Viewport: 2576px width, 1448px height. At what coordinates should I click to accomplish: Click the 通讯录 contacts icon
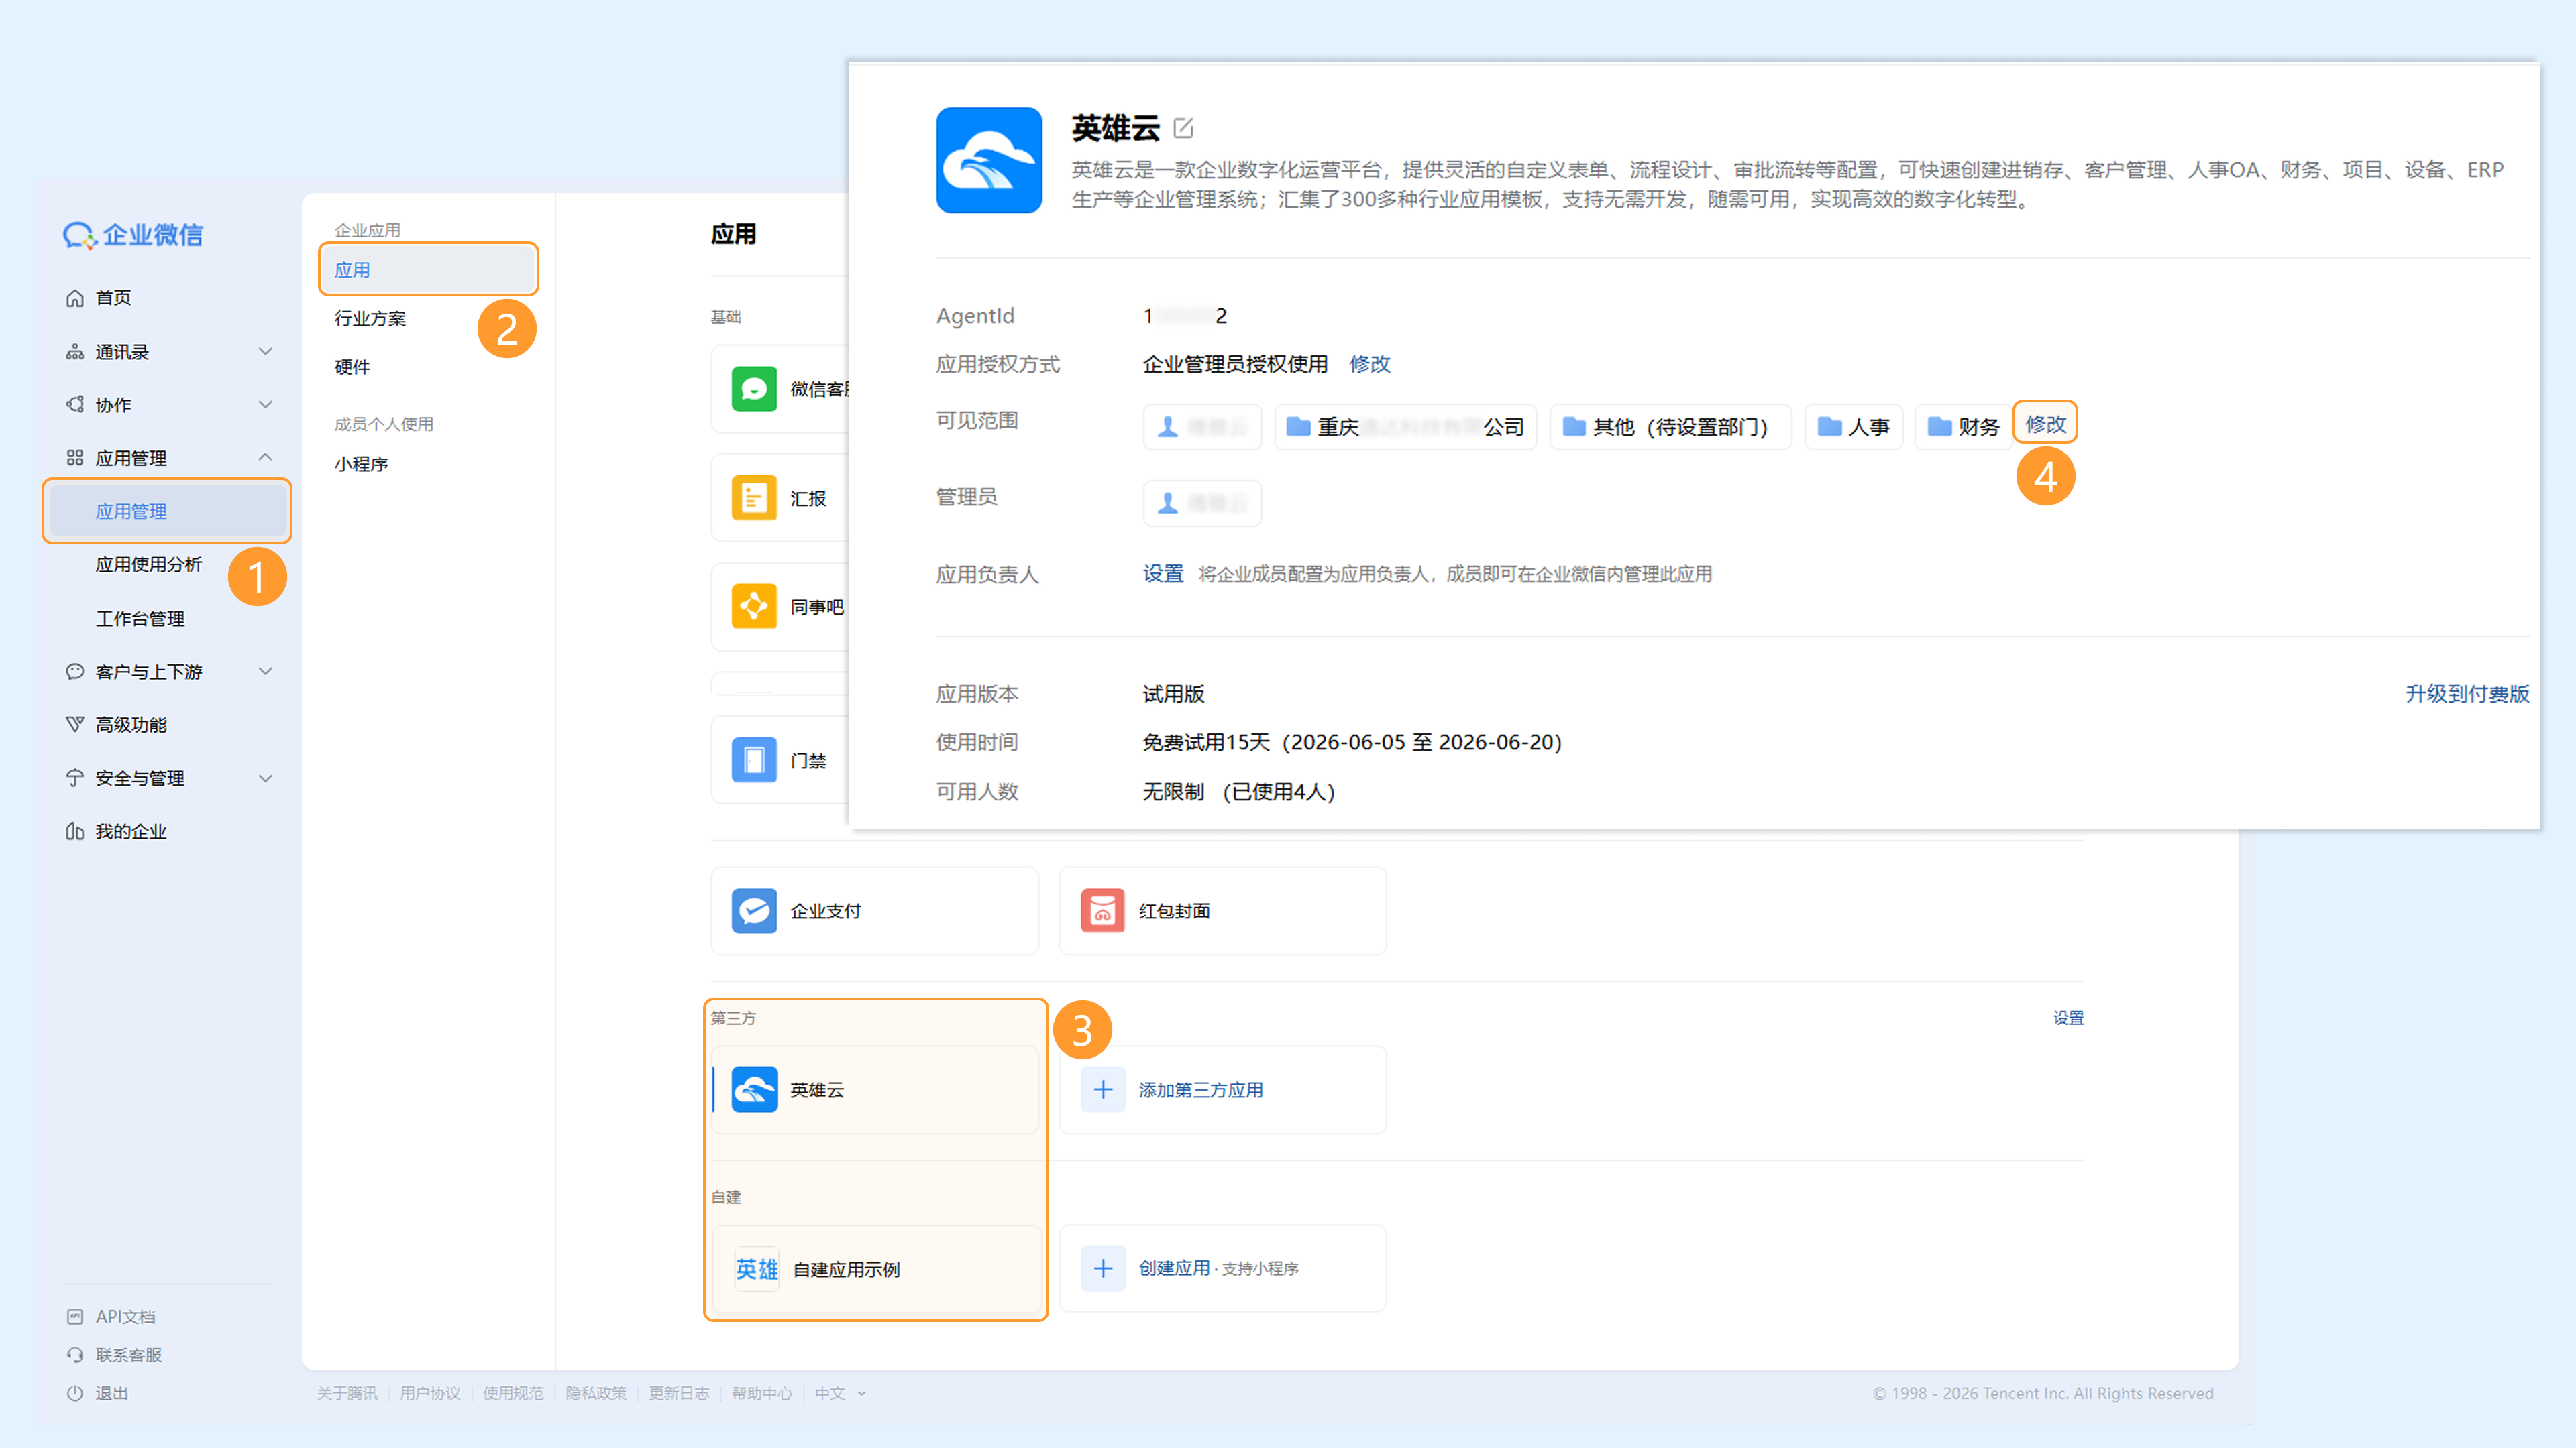coord(75,352)
